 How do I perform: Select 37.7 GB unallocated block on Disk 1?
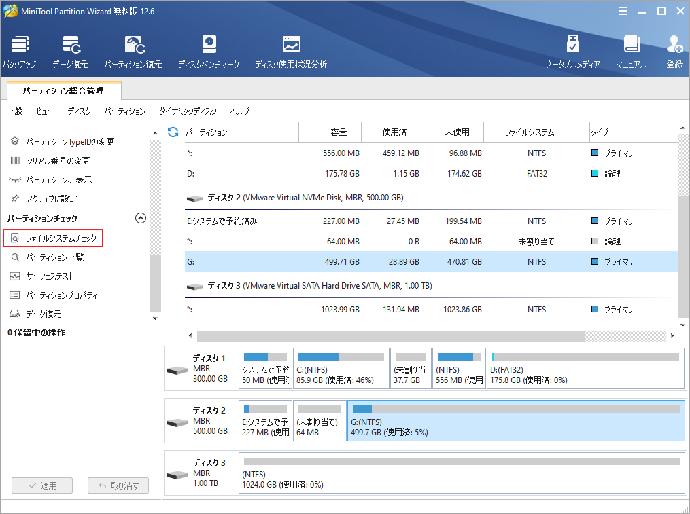(x=411, y=369)
